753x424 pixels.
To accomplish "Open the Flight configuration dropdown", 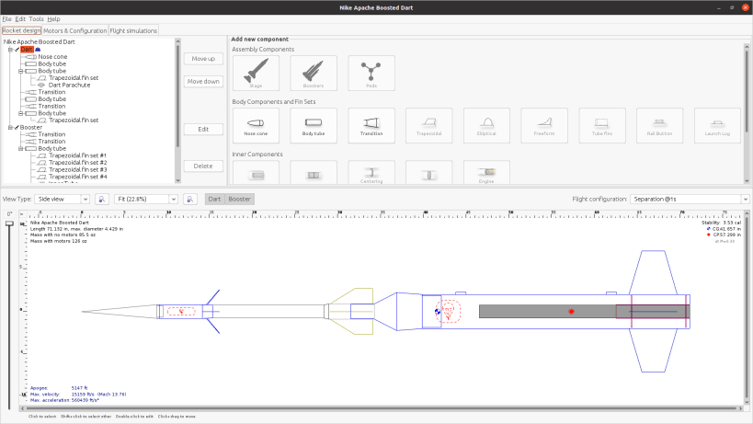I will click(x=690, y=199).
